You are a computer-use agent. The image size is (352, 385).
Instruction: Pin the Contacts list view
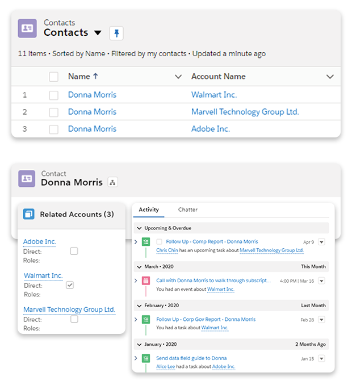click(116, 33)
